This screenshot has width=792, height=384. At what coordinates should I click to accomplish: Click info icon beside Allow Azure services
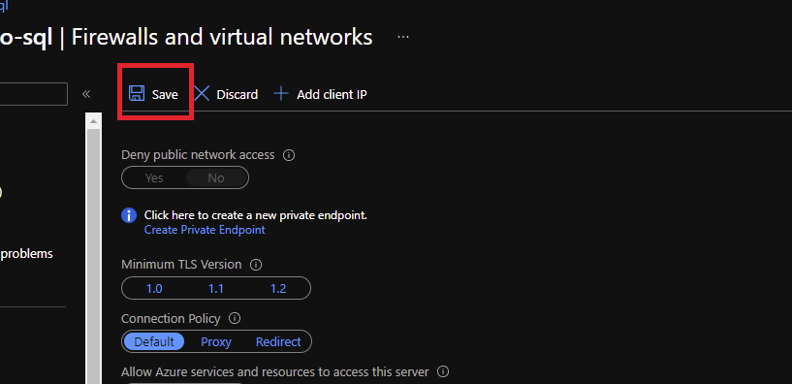(443, 371)
